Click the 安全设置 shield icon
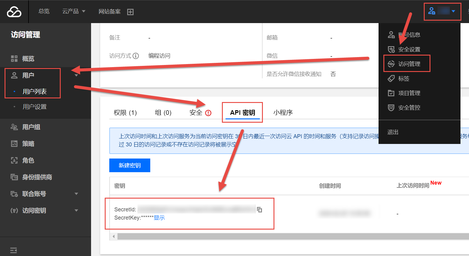Viewport: 469px width, 256px height. [x=391, y=49]
